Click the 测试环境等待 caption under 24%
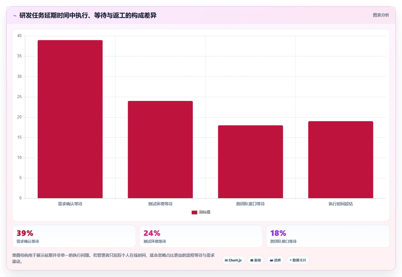 pyautogui.click(x=155, y=241)
